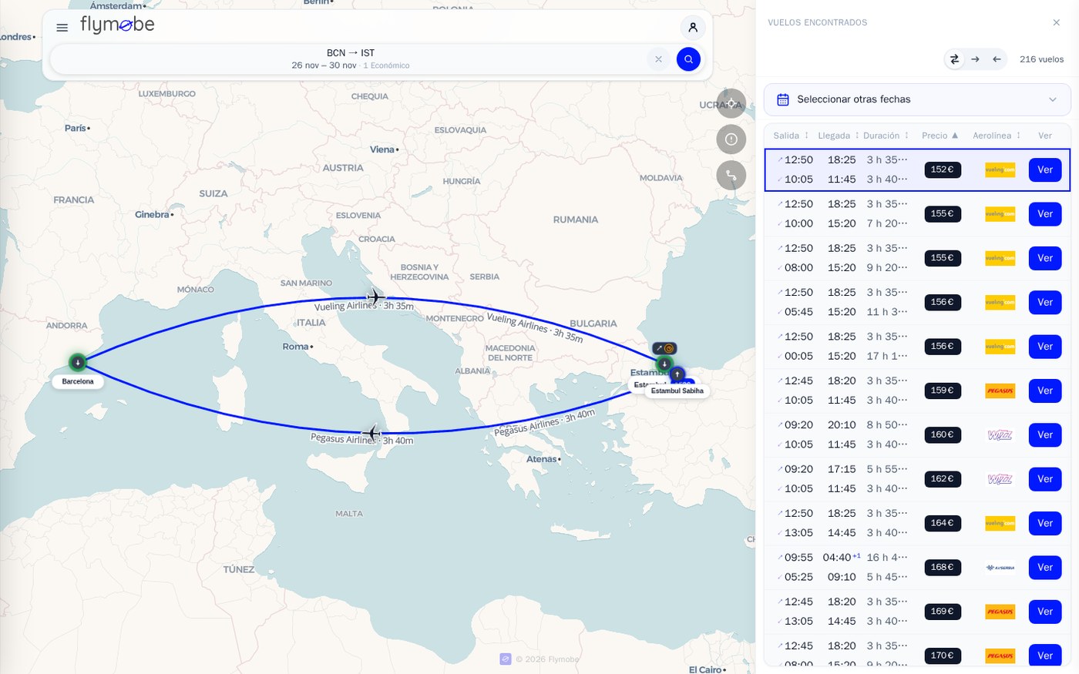This screenshot has width=1079, height=674.
Task: Click the calendar icon beside Seleccionar otras fechas
Action: coord(783,99)
